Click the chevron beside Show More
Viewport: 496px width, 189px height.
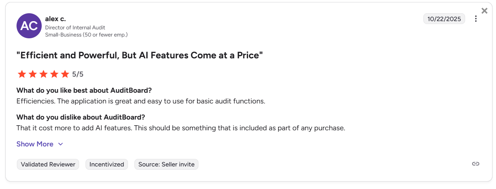tap(60, 144)
